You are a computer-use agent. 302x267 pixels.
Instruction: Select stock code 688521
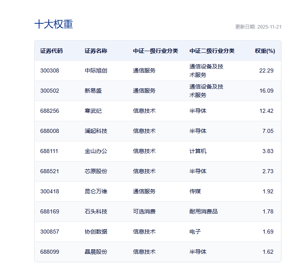tap(50, 171)
